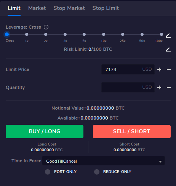Switch to the Market order tab
The width and height of the screenshot is (176, 186).
click(37, 8)
